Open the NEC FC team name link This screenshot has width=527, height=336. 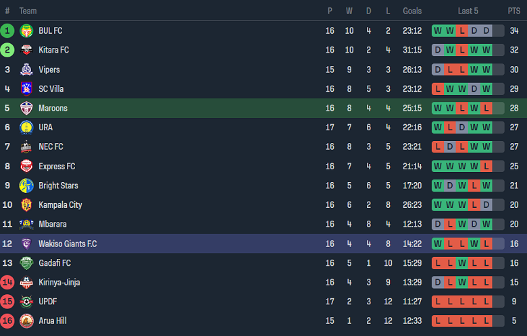point(51,146)
